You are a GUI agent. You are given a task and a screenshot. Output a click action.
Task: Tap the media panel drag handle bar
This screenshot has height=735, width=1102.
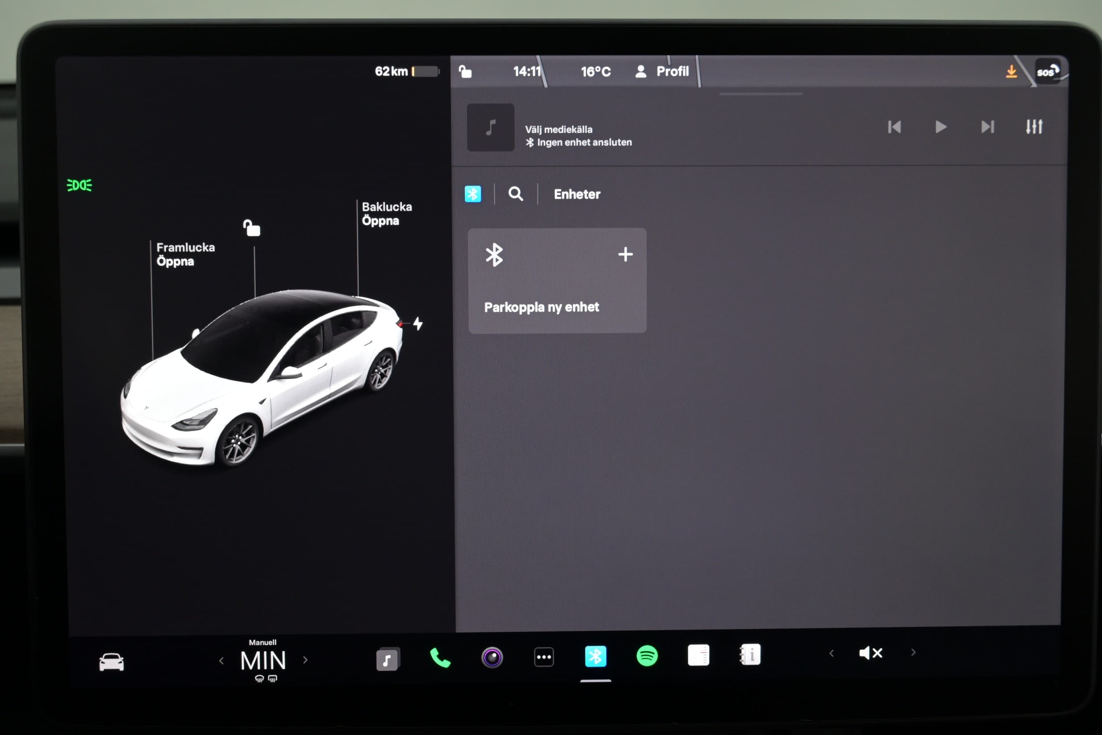760,94
